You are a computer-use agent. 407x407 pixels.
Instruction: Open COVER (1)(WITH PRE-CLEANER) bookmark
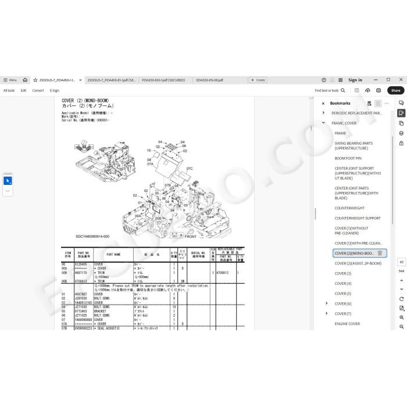tap(358, 243)
